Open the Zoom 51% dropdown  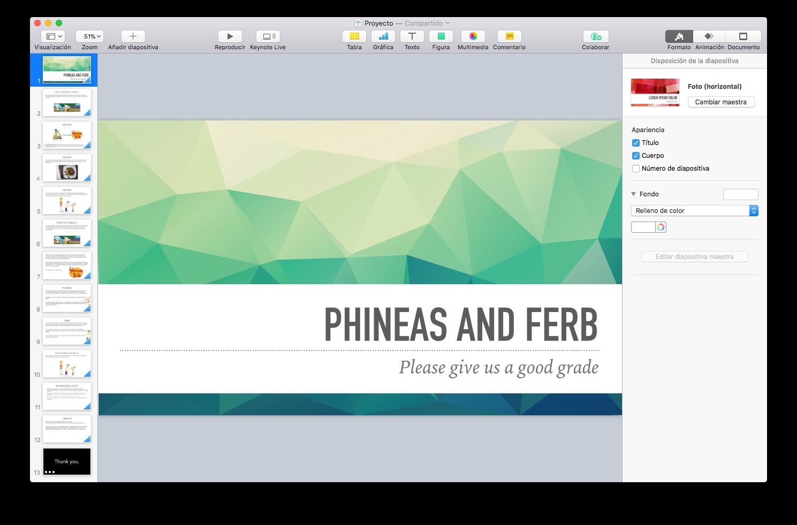tap(89, 36)
